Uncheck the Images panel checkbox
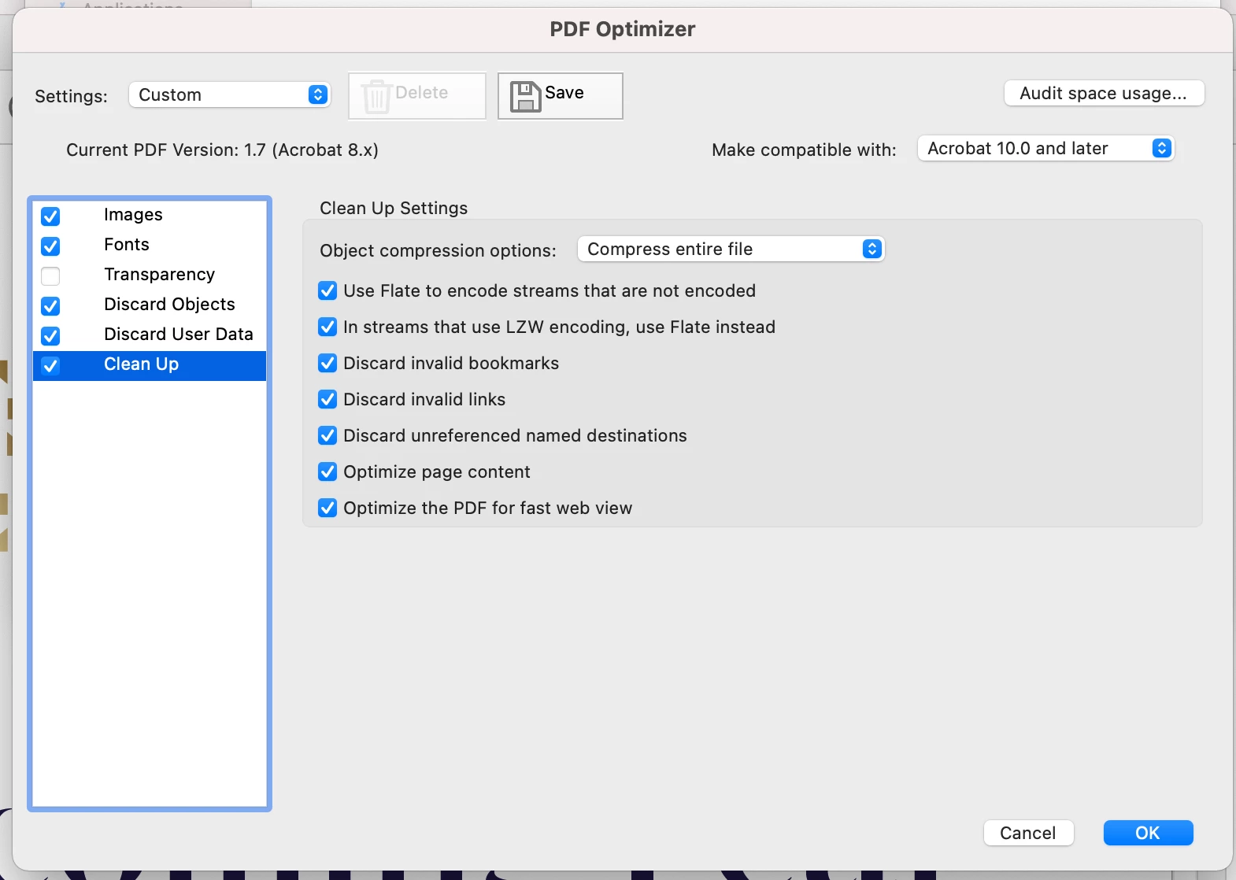Screen dimensions: 1236x880 coord(50,216)
